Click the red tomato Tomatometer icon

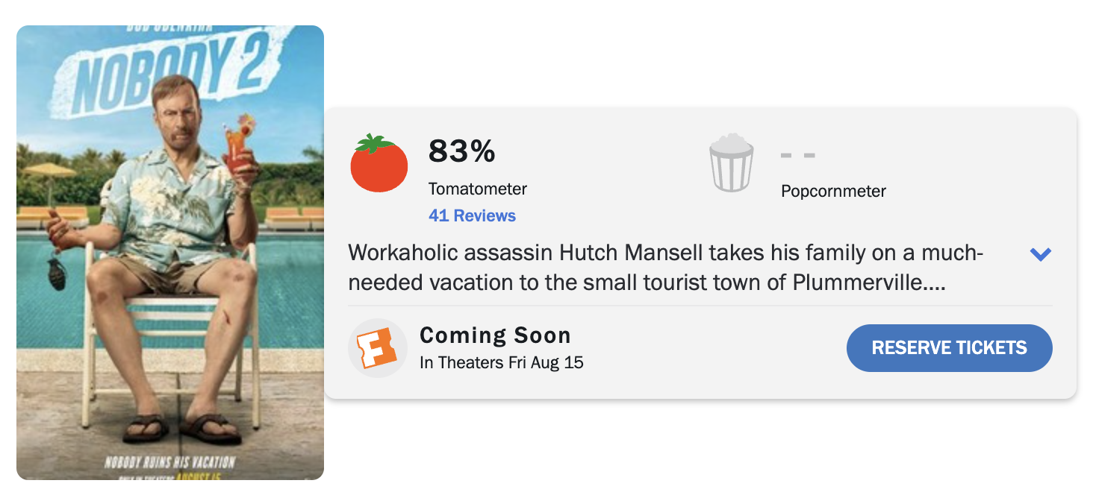pos(379,163)
